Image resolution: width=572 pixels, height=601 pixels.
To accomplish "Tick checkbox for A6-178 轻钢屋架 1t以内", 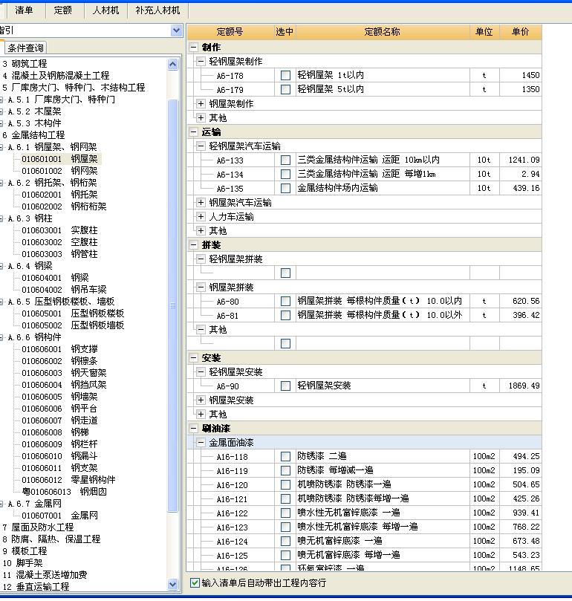I will pyautogui.click(x=285, y=75).
